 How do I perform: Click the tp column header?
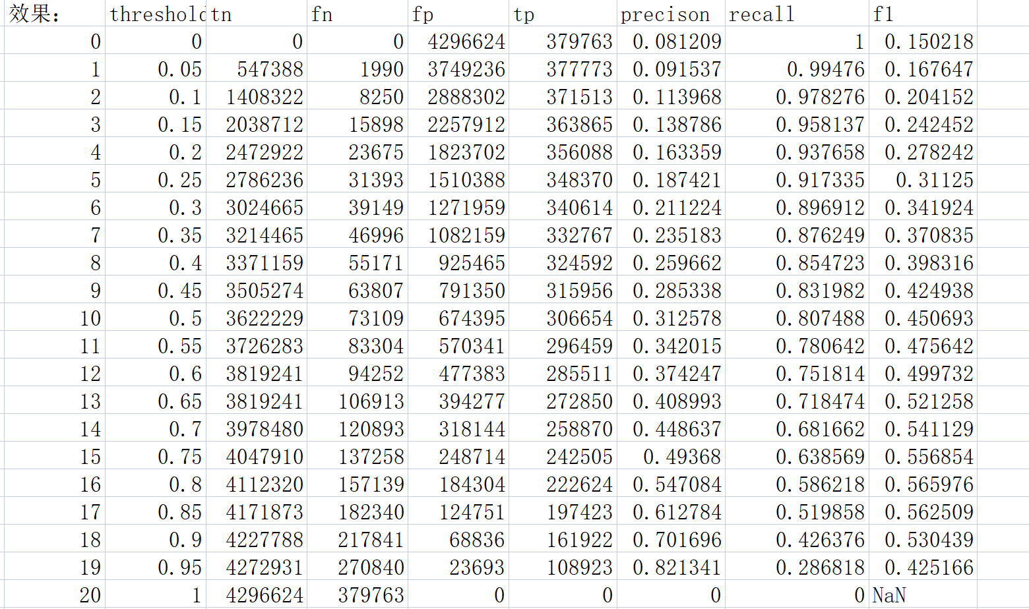pyautogui.click(x=563, y=14)
